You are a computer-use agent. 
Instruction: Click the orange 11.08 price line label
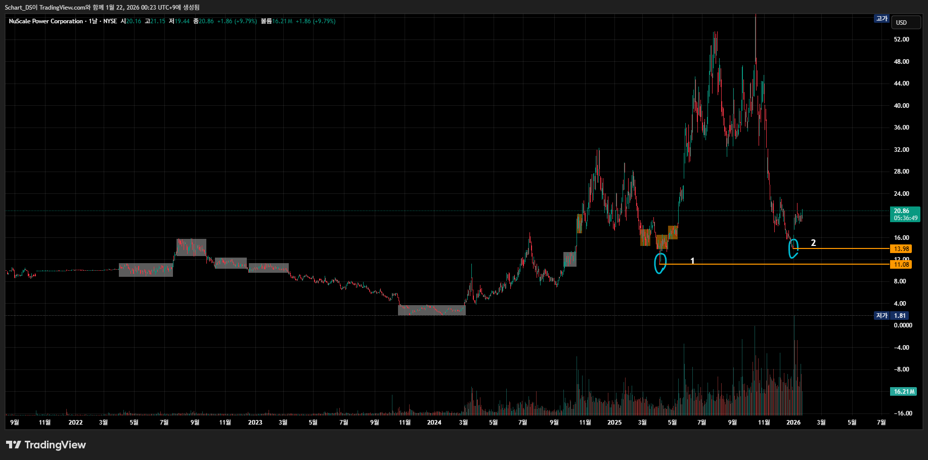901,265
